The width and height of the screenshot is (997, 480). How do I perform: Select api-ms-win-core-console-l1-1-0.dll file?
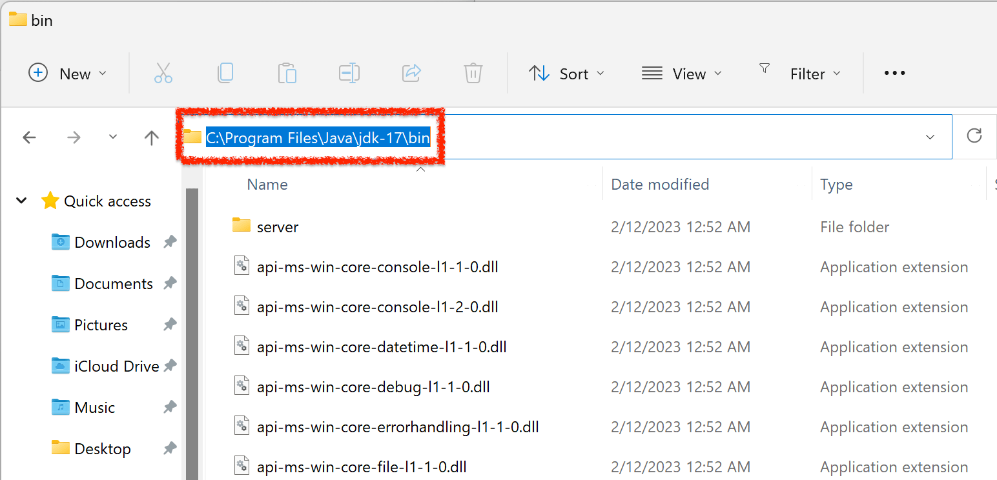pyautogui.click(x=377, y=267)
